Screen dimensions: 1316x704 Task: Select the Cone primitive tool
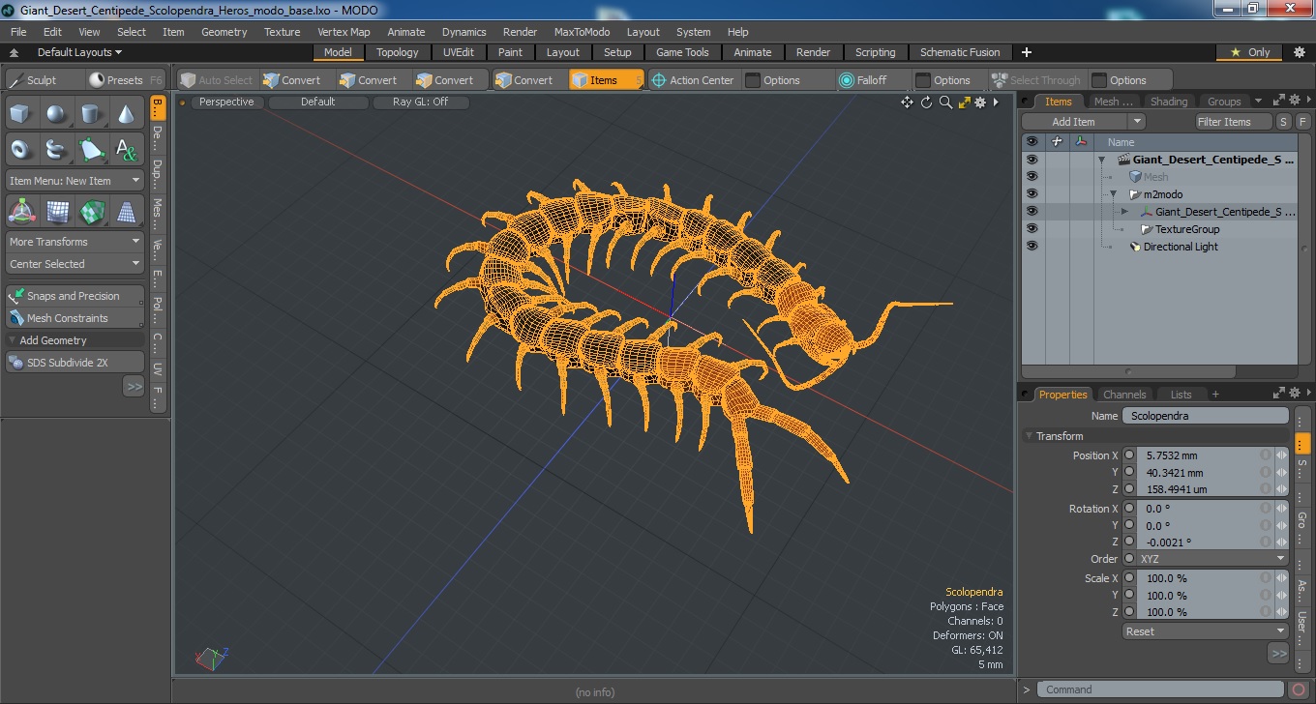click(x=126, y=114)
